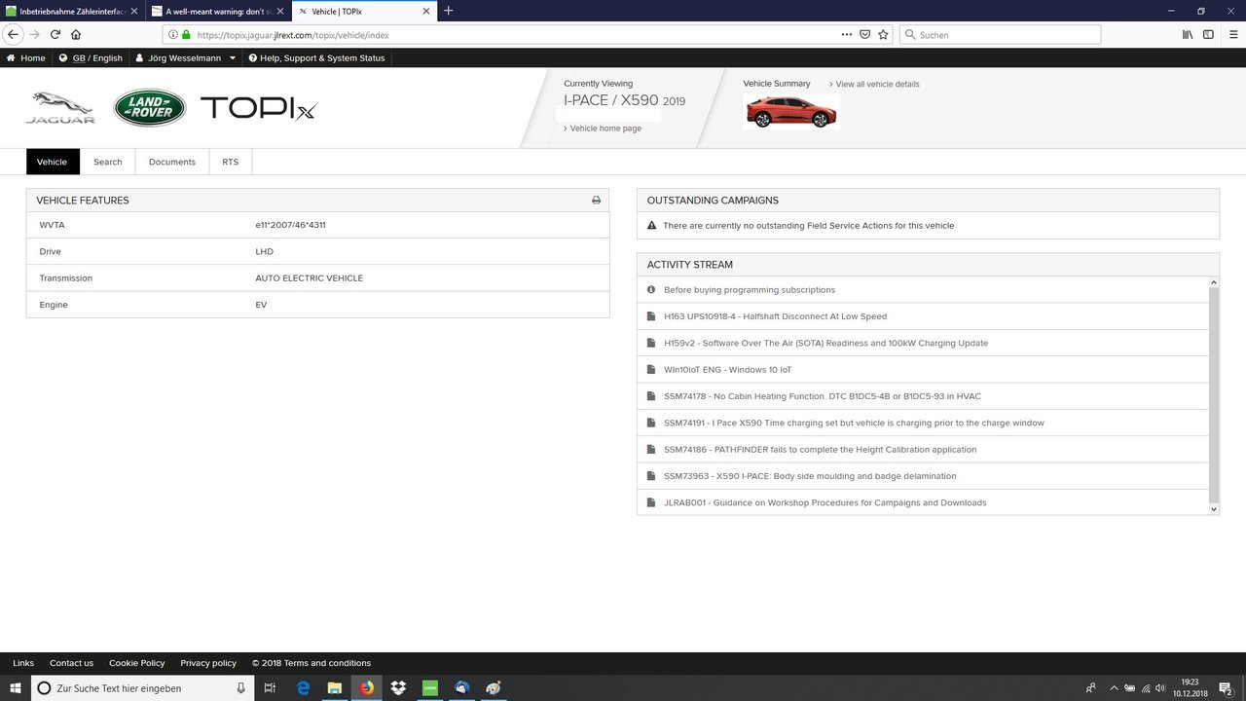The width and height of the screenshot is (1246, 701).
Task: Open the RTS tab
Action: click(x=230, y=162)
